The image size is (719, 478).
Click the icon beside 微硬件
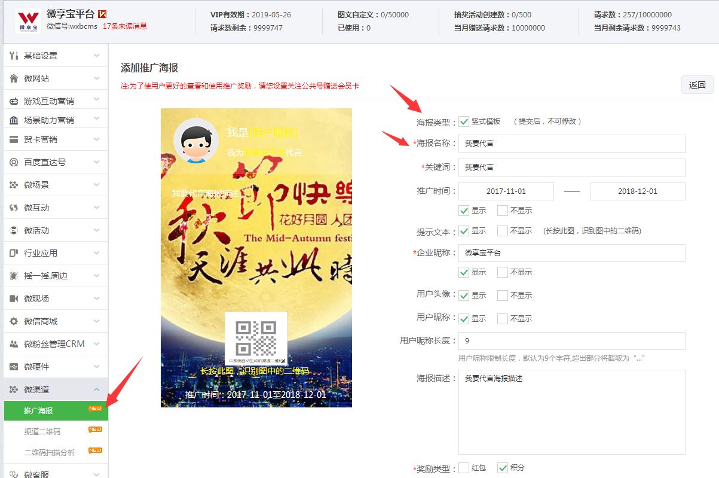pos(13,367)
